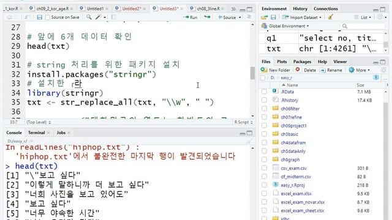Image resolution: width=392 pixels, height=220 pixels.
Task: Clear environment objects broom icon
Action: pyautogui.click(x=331, y=17)
